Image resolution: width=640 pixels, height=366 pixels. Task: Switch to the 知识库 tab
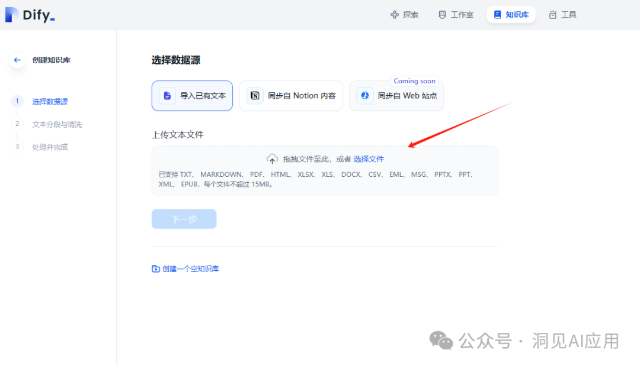[x=511, y=14]
